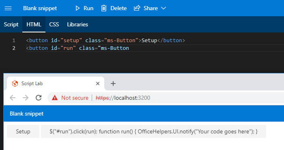This screenshot has height=150, width=284.
Task: Go to the Libraries tab
Action: click(77, 24)
